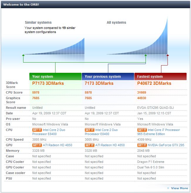Click the Graphics Score row label

pyautogui.click(x=13, y=100)
